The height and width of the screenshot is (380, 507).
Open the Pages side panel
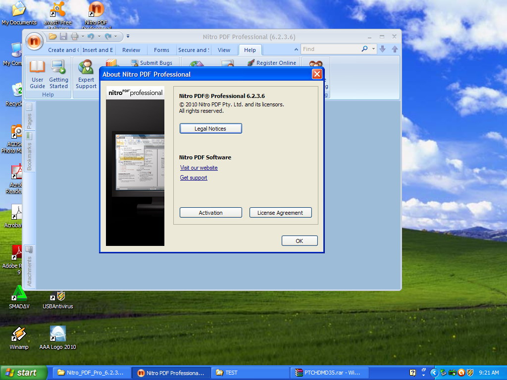pos(29,117)
